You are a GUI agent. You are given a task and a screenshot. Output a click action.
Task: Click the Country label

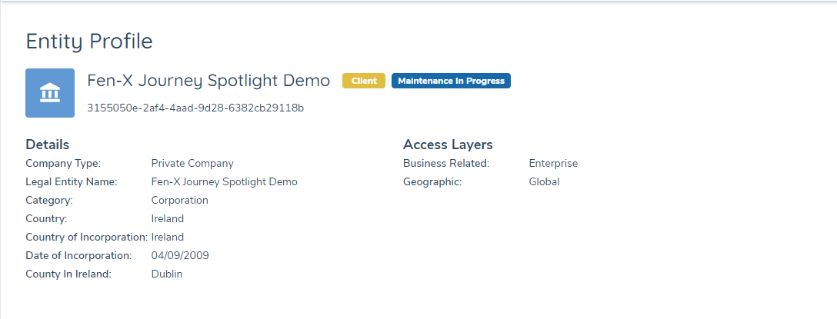[x=46, y=219]
